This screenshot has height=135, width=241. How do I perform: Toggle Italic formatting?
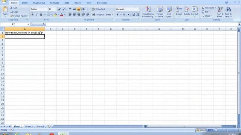pyautogui.click(x=37, y=15)
